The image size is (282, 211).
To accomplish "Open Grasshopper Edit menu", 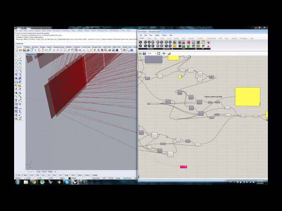I will (145, 35).
